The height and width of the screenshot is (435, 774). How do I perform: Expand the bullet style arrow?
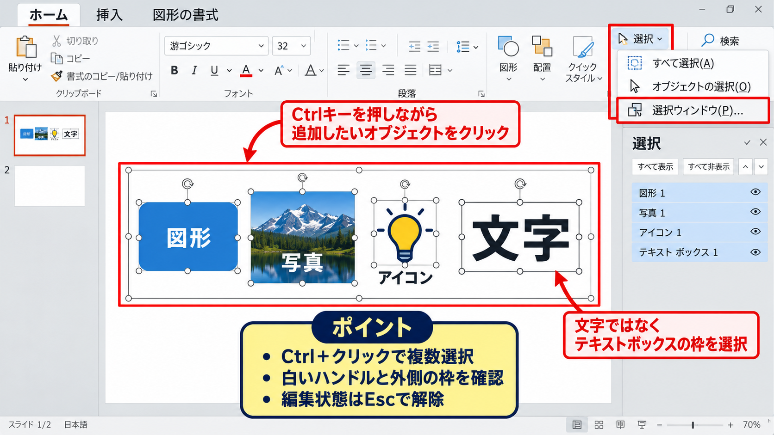[356, 46]
